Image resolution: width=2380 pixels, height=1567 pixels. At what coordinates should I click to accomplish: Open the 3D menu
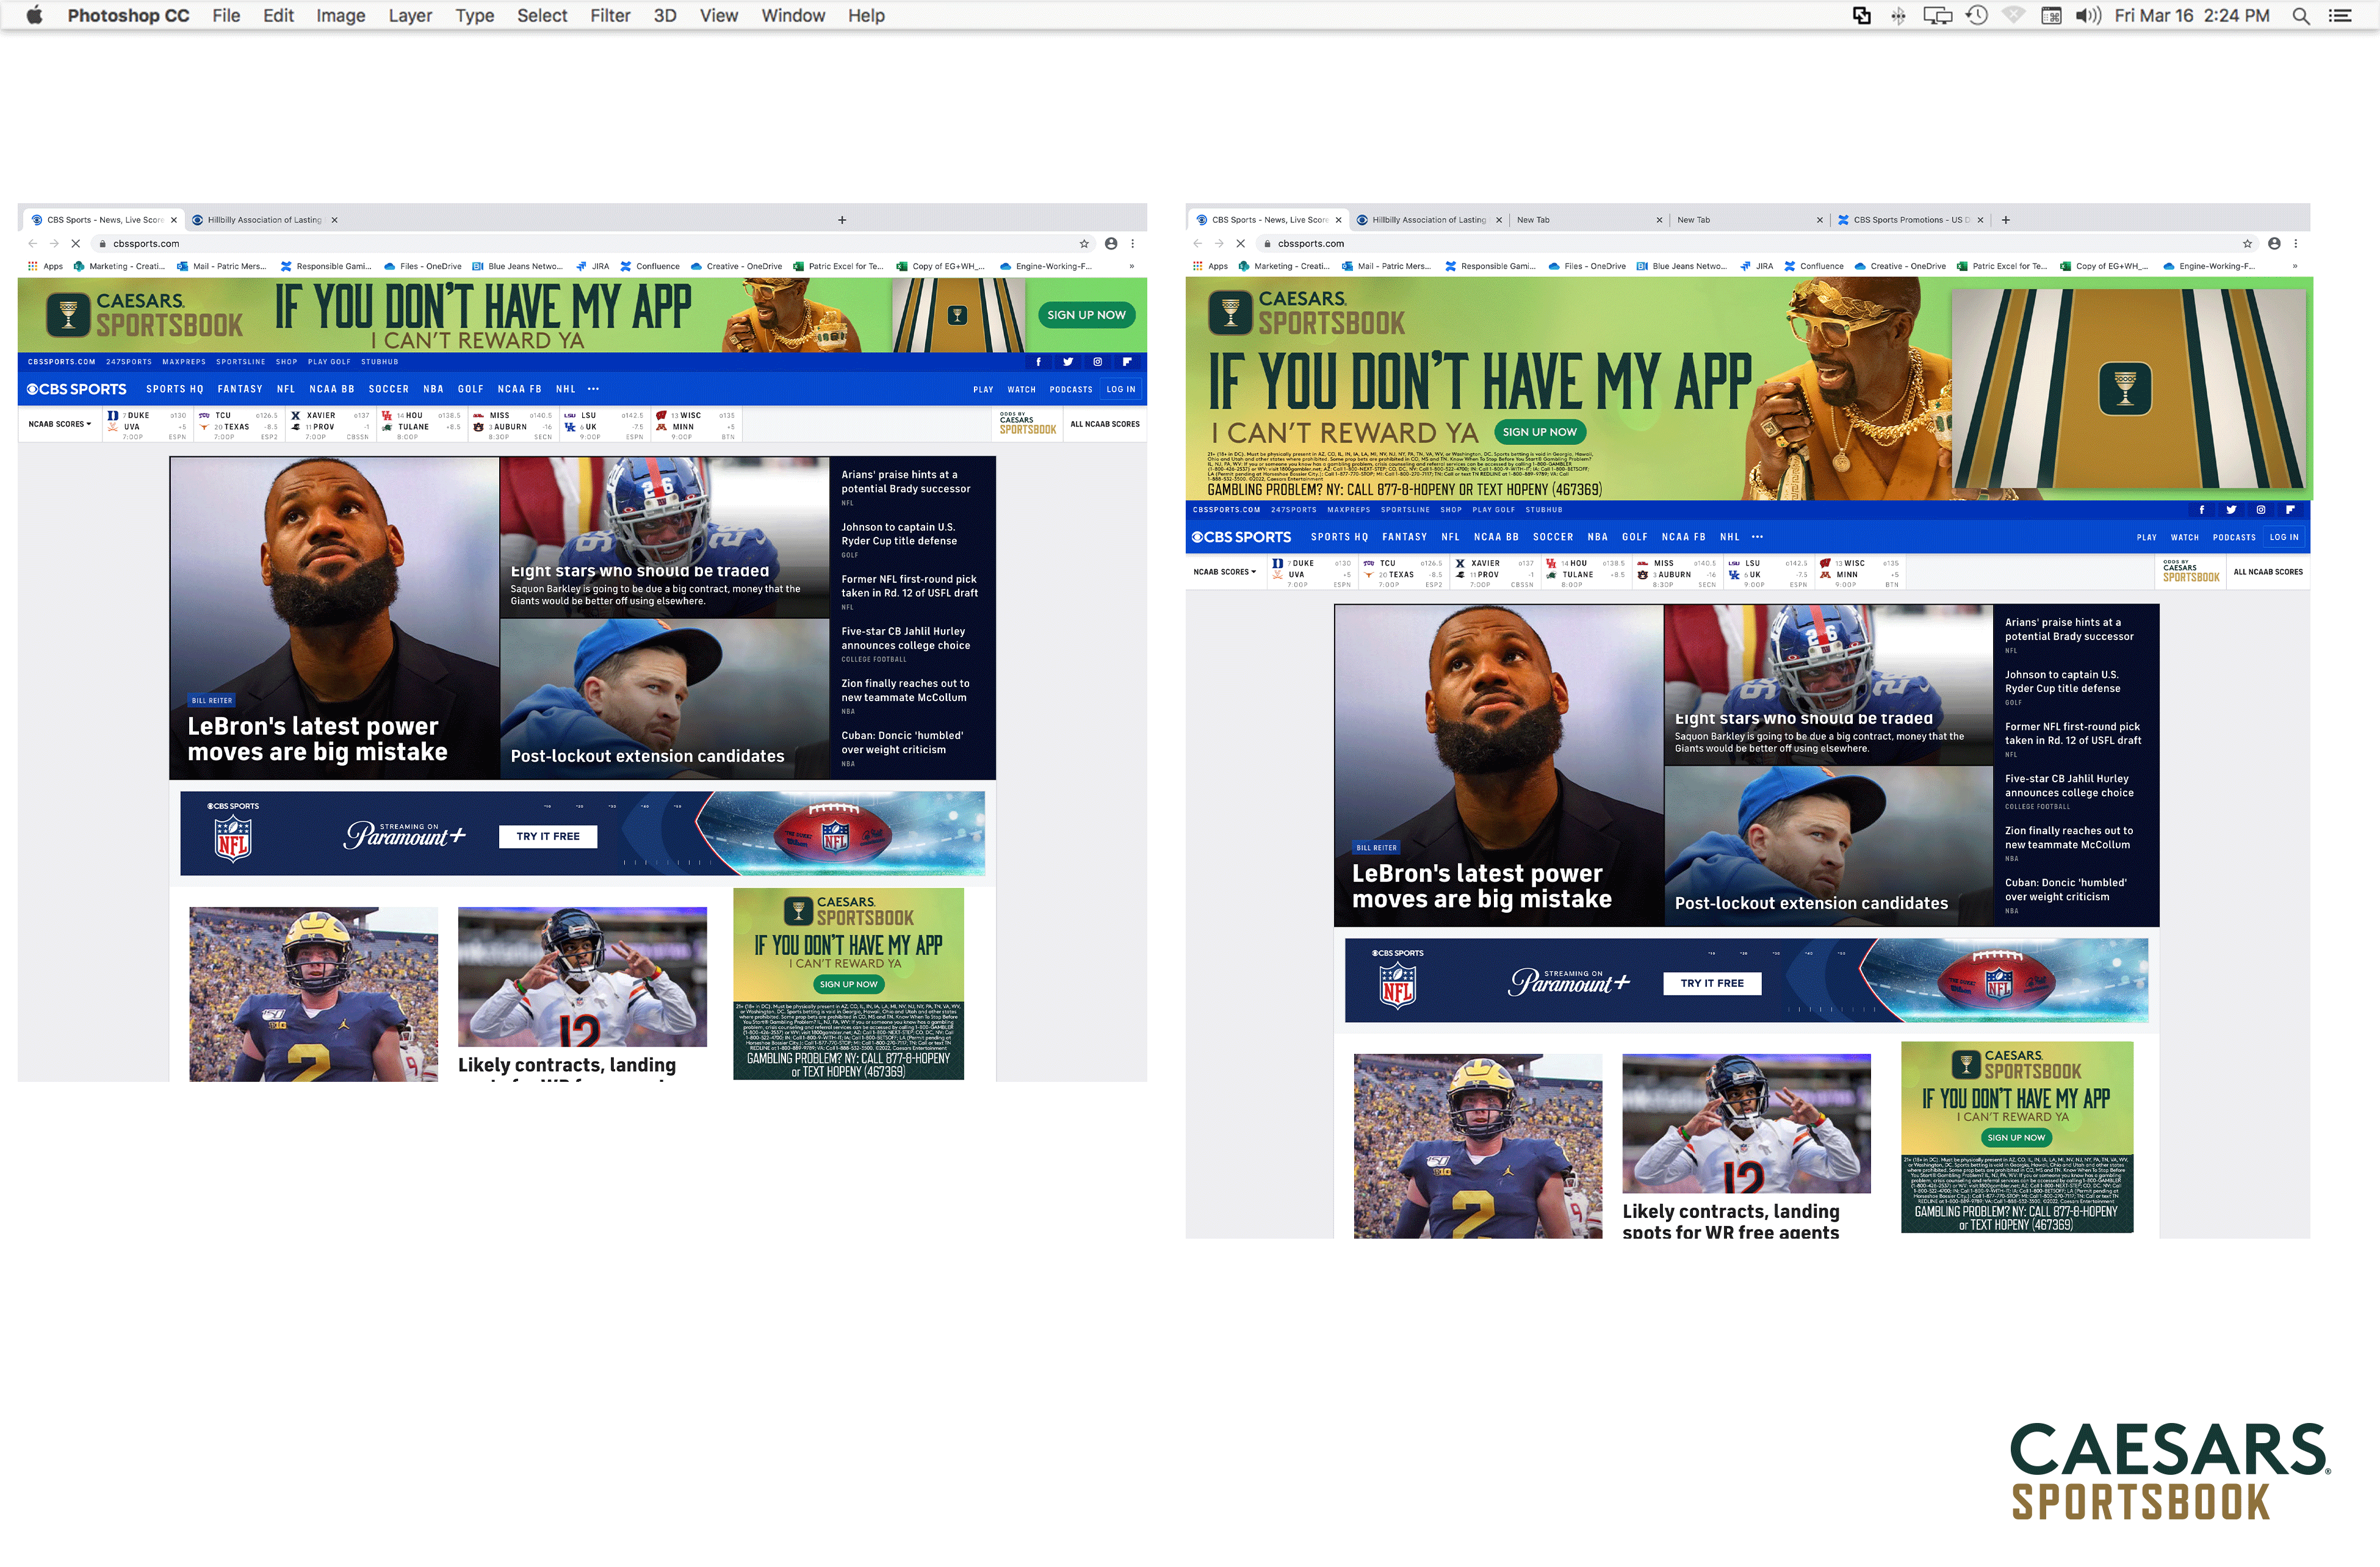[x=665, y=15]
